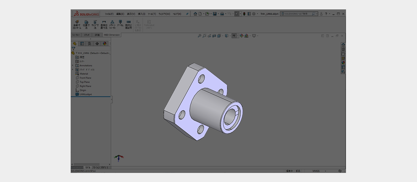Click the Edit Appearance color ball icon
This screenshot has height=182, width=417.
(242, 36)
